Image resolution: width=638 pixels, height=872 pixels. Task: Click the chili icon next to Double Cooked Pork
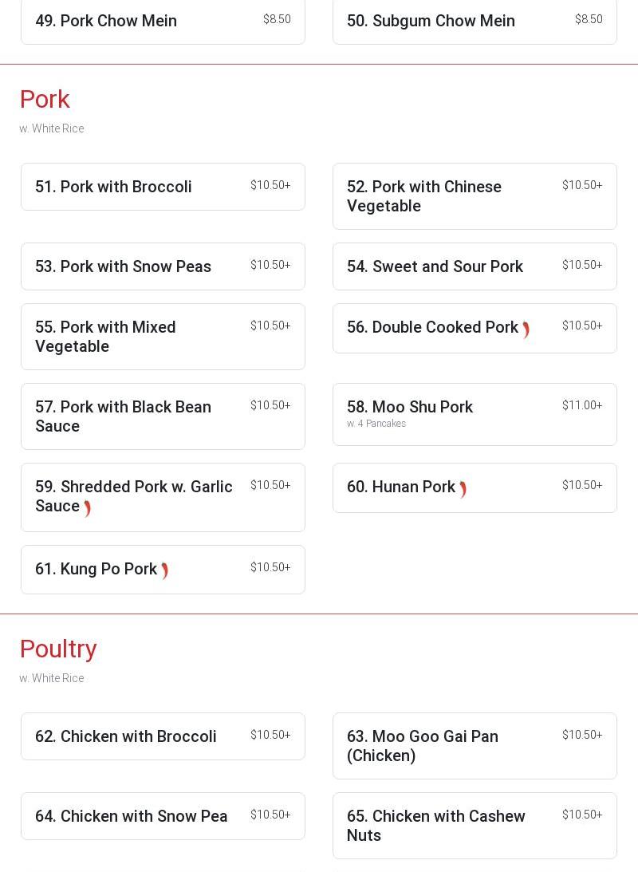(x=526, y=329)
